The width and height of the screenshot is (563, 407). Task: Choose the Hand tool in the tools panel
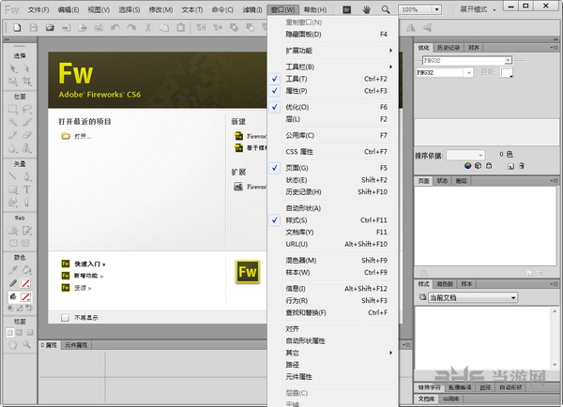[13, 345]
